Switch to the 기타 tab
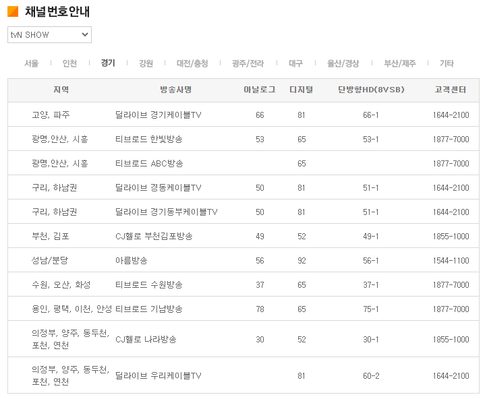Screen dimensions: 487x399 coord(447,63)
